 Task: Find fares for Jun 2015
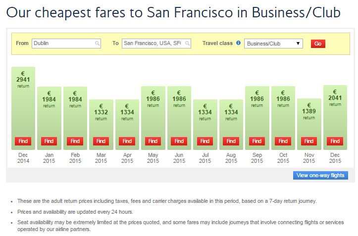pos(179,141)
